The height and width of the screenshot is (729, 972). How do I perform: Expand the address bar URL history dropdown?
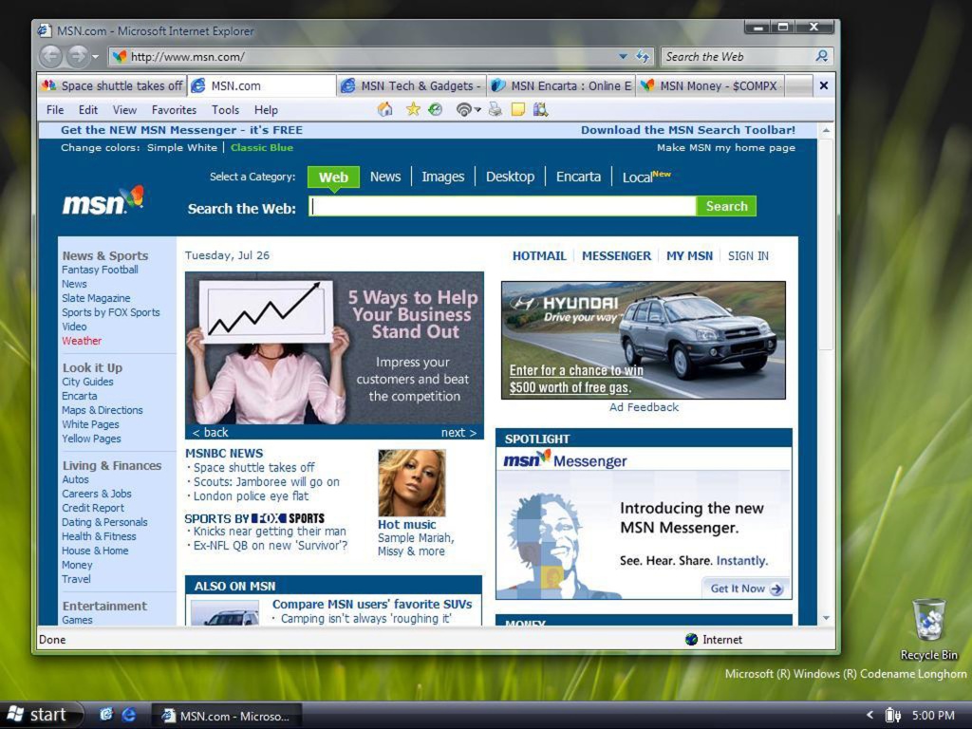[x=623, y=56]
